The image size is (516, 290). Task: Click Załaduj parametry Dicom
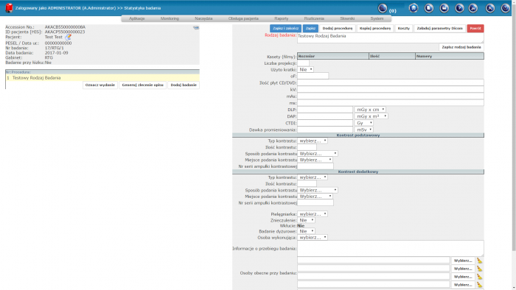[439, 29]
